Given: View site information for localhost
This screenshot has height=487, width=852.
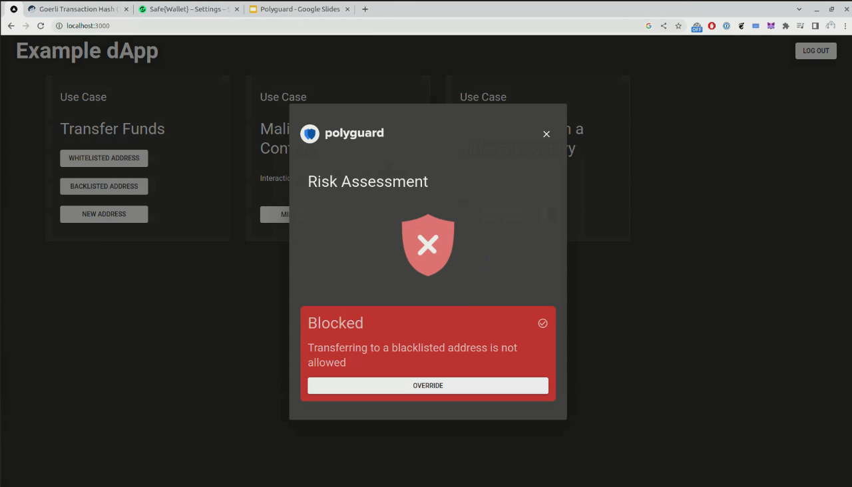Looking at the screenshot, I should click(x=59, y=26).
